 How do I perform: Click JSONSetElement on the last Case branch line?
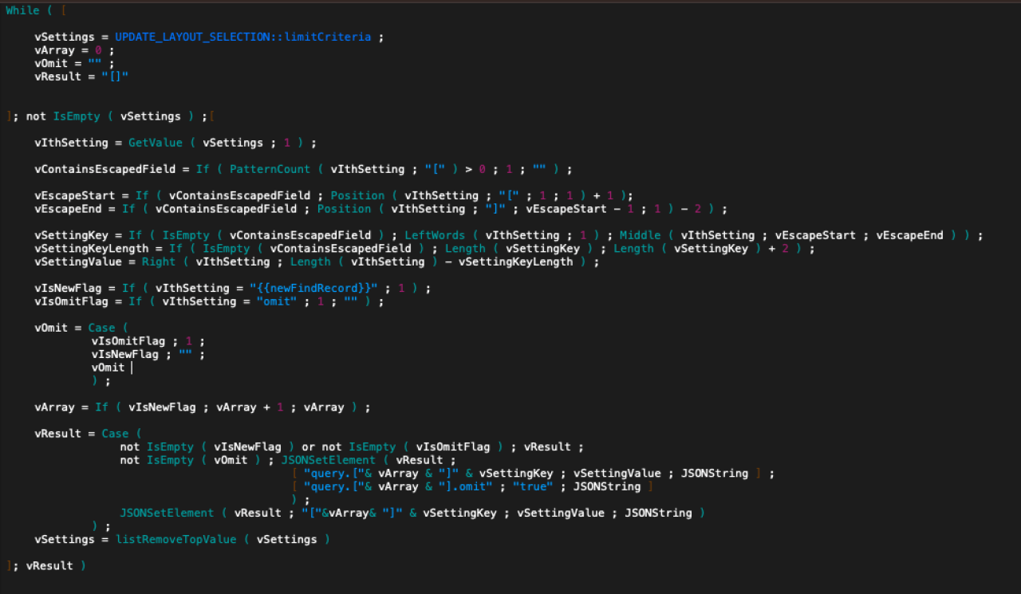tap(167, 513)
